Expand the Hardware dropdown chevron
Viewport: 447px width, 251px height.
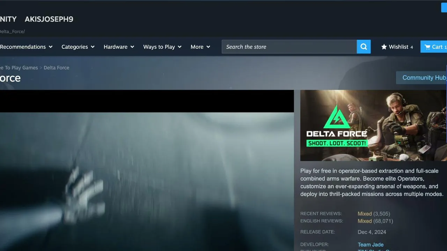[132, 47]
